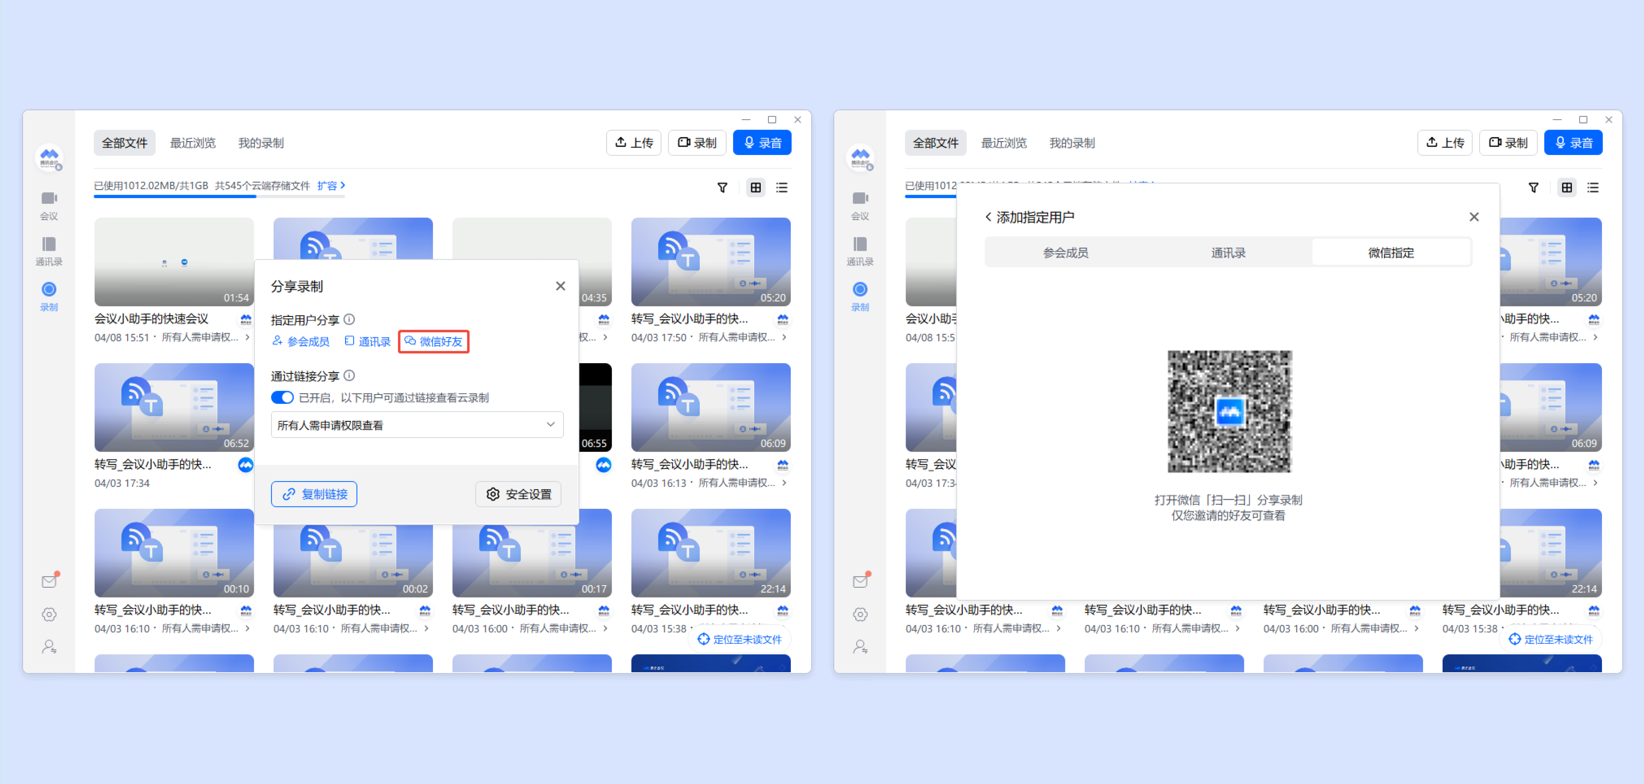This screenshot has height=784, width=1644.
Task: Select 微信指定 tab in dialog
Action: [1391, 253]
